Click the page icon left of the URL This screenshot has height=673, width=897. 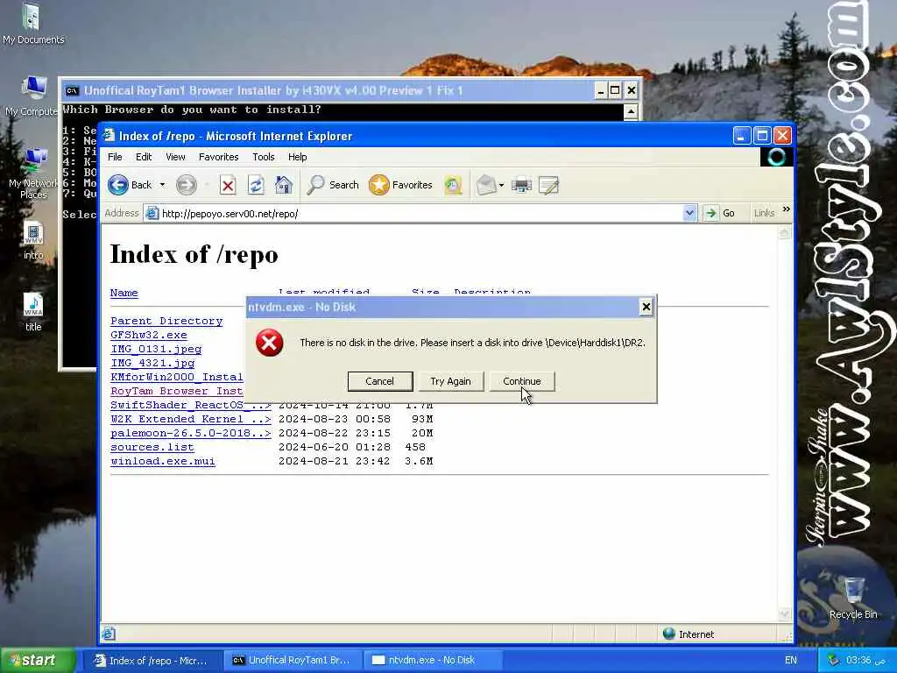pos(152,214)
